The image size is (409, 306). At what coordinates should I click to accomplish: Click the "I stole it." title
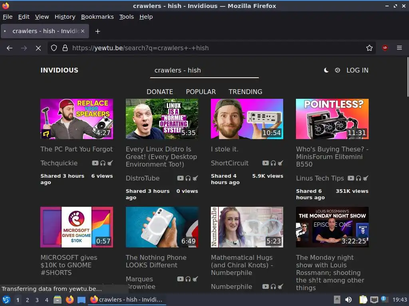click(224, 149)
